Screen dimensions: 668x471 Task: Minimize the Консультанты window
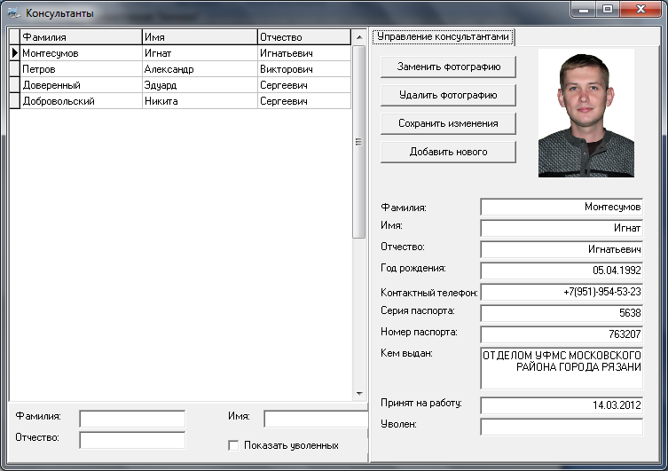(584, 10)
